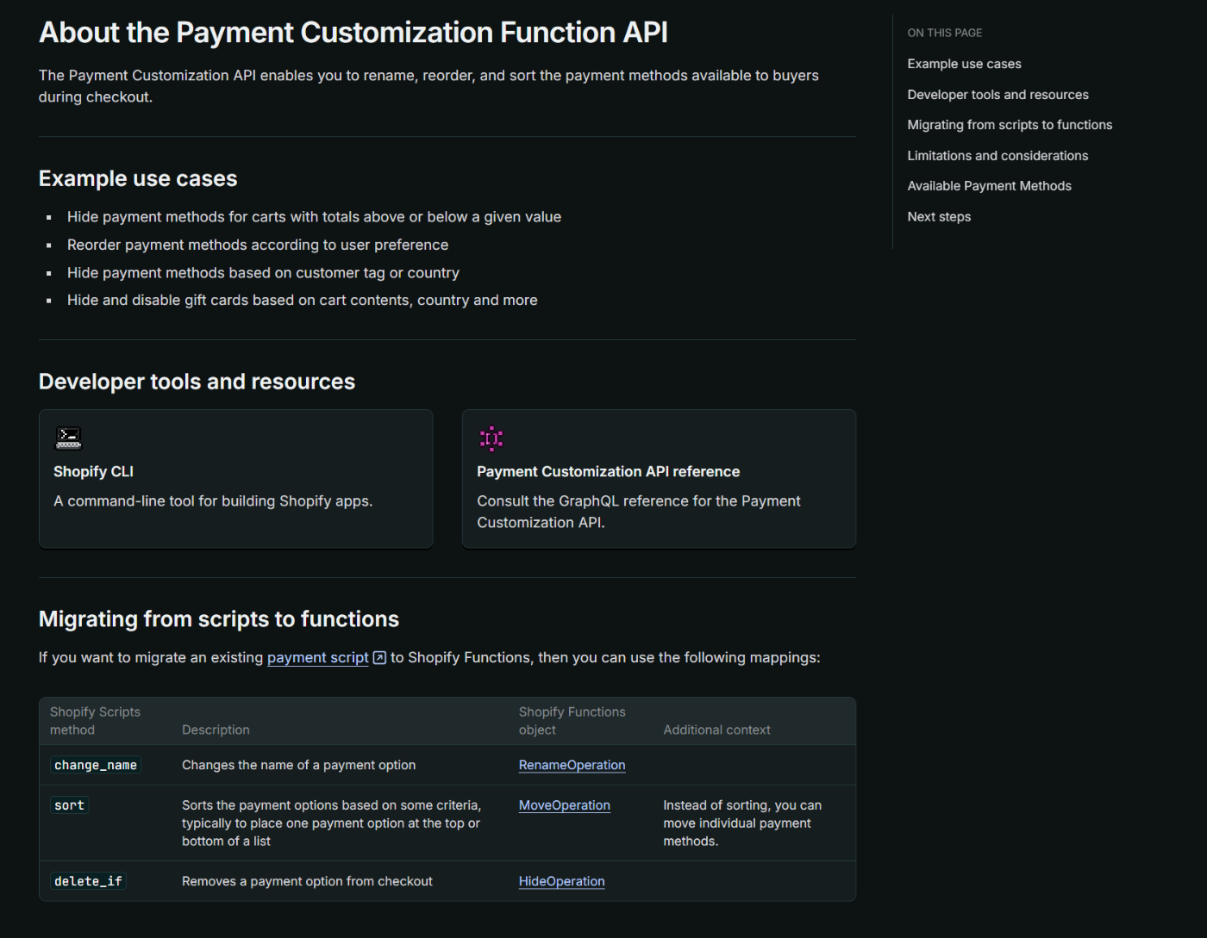
Task: Click the change_name code cell
Action: click(x=96, y=765)
